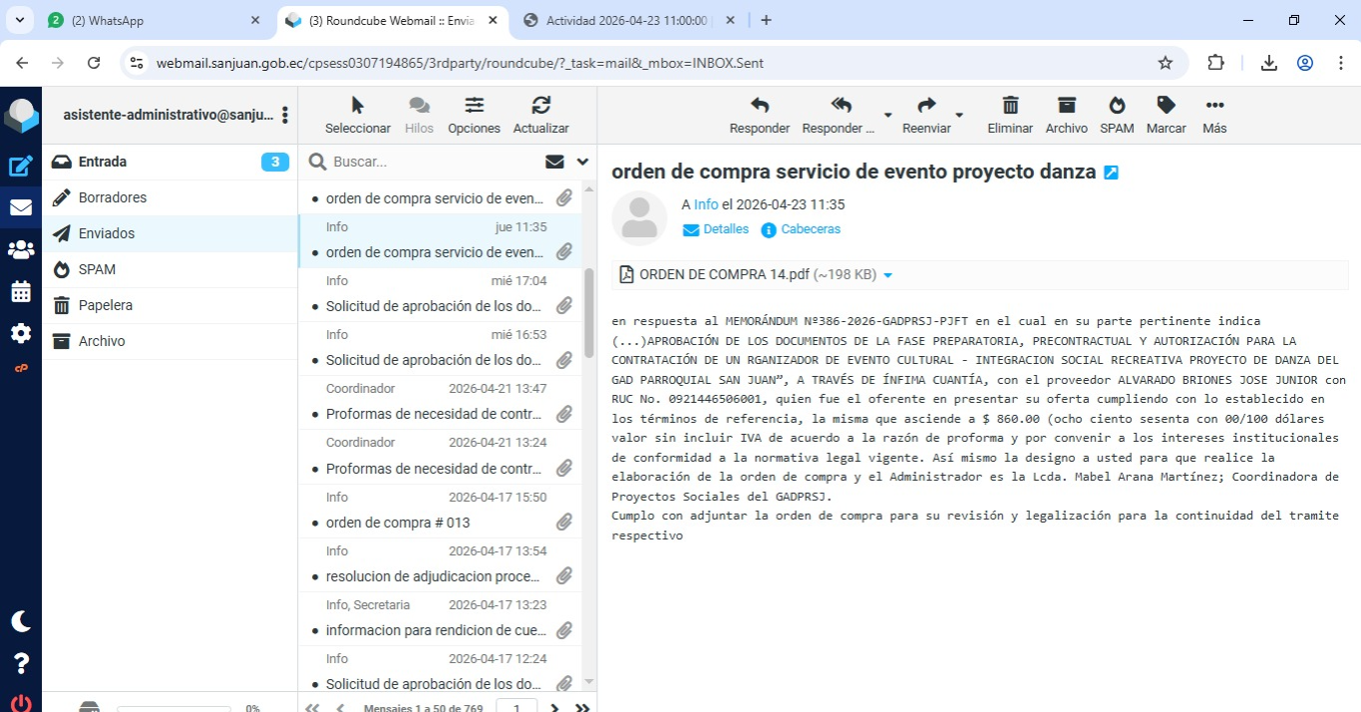Image resolution: width=1361 pixels, height=712 pixels.
Task: Expand search options chevron
Action: (x=582, y=162)
